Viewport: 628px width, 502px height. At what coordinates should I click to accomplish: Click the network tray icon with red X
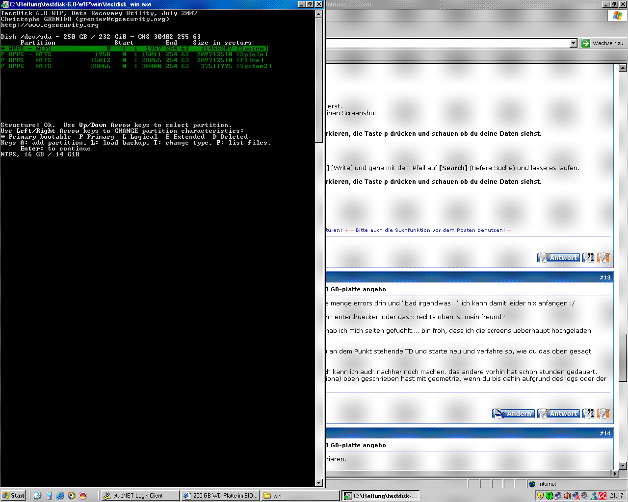(576, 496)
